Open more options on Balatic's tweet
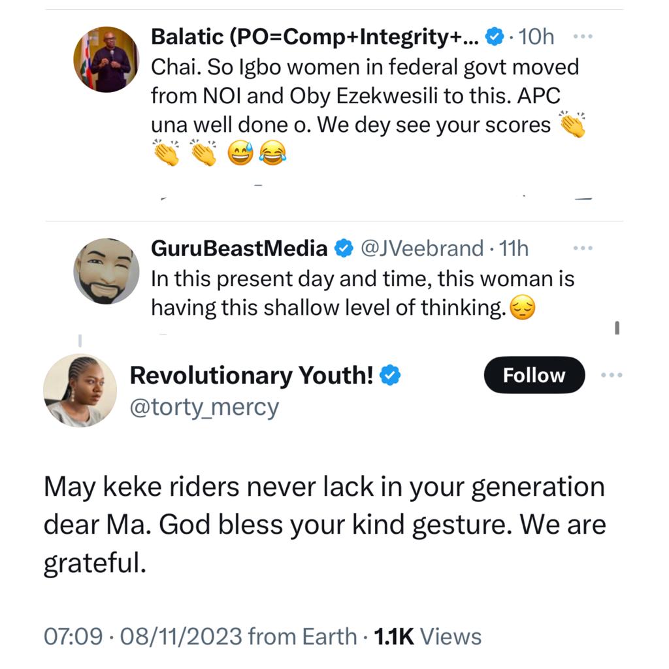This screenshot has height=669, width=669. (x=582, y=37)
